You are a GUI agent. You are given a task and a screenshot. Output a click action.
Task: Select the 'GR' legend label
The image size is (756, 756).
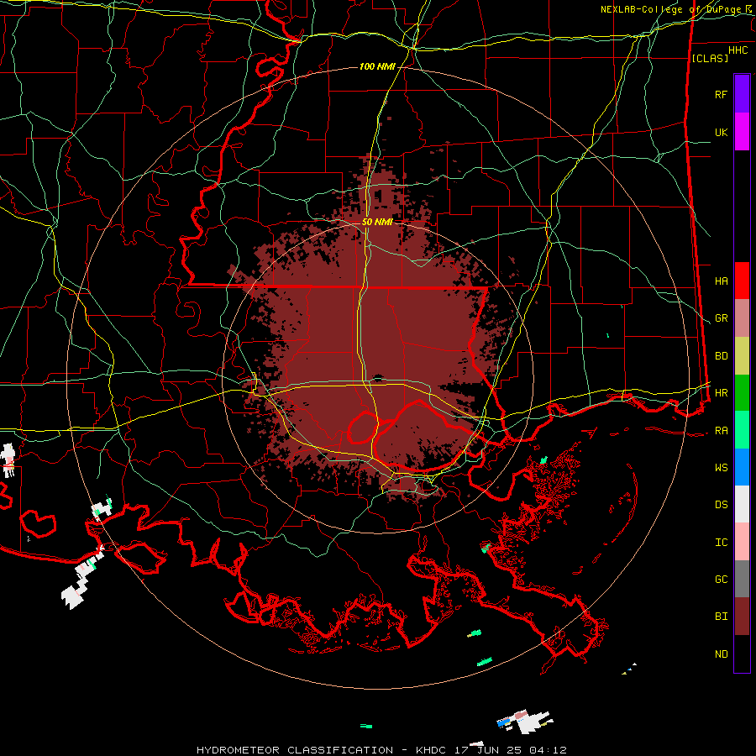point(721,318)
